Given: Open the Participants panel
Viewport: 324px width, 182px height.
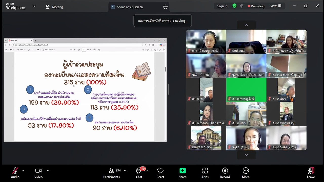Looking at the screenshot, I should point(111,173).
